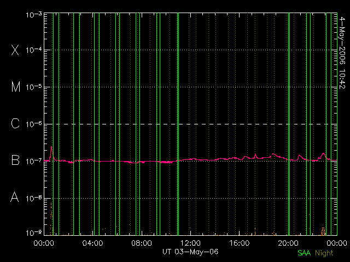
Task: Click the 08:00 time axis label
Action: point(142,243)
